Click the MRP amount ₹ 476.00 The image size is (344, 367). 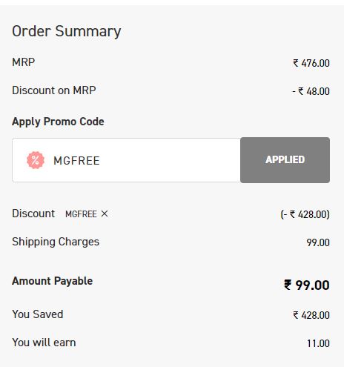point(311,63)
